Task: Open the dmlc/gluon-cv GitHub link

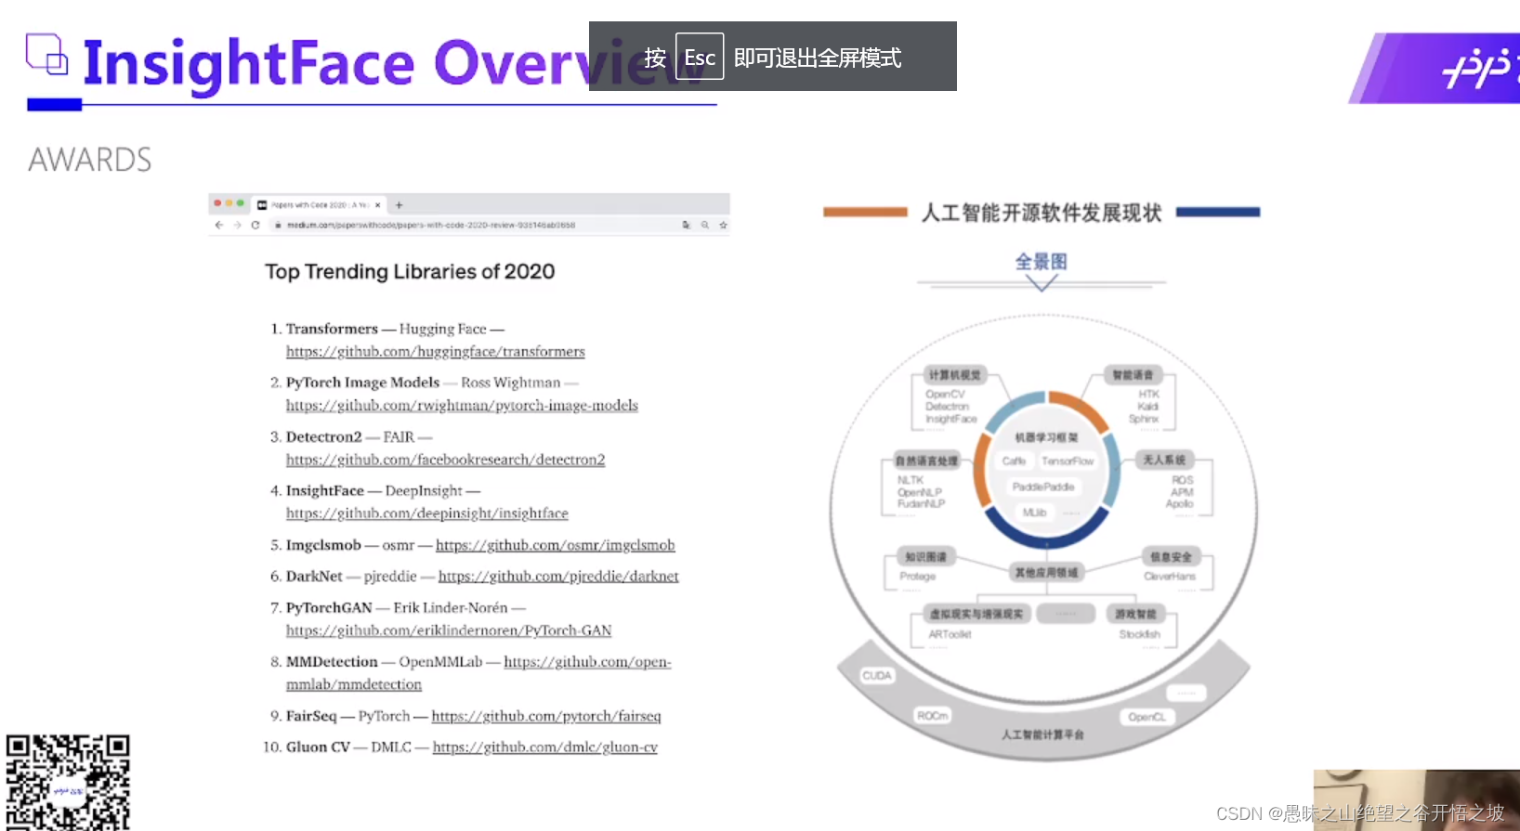Action: point(544,747)
